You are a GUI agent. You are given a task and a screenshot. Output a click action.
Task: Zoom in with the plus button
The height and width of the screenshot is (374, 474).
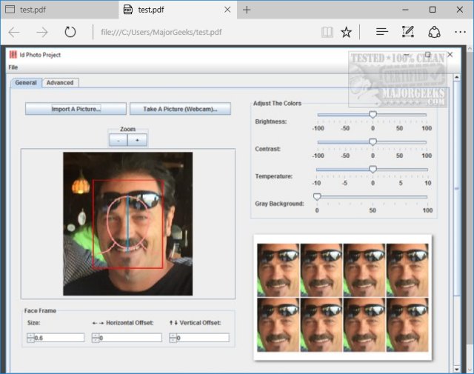point(137,139)
